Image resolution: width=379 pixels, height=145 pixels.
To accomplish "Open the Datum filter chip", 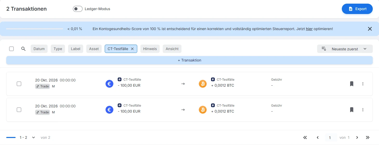I will pos(39,49).
